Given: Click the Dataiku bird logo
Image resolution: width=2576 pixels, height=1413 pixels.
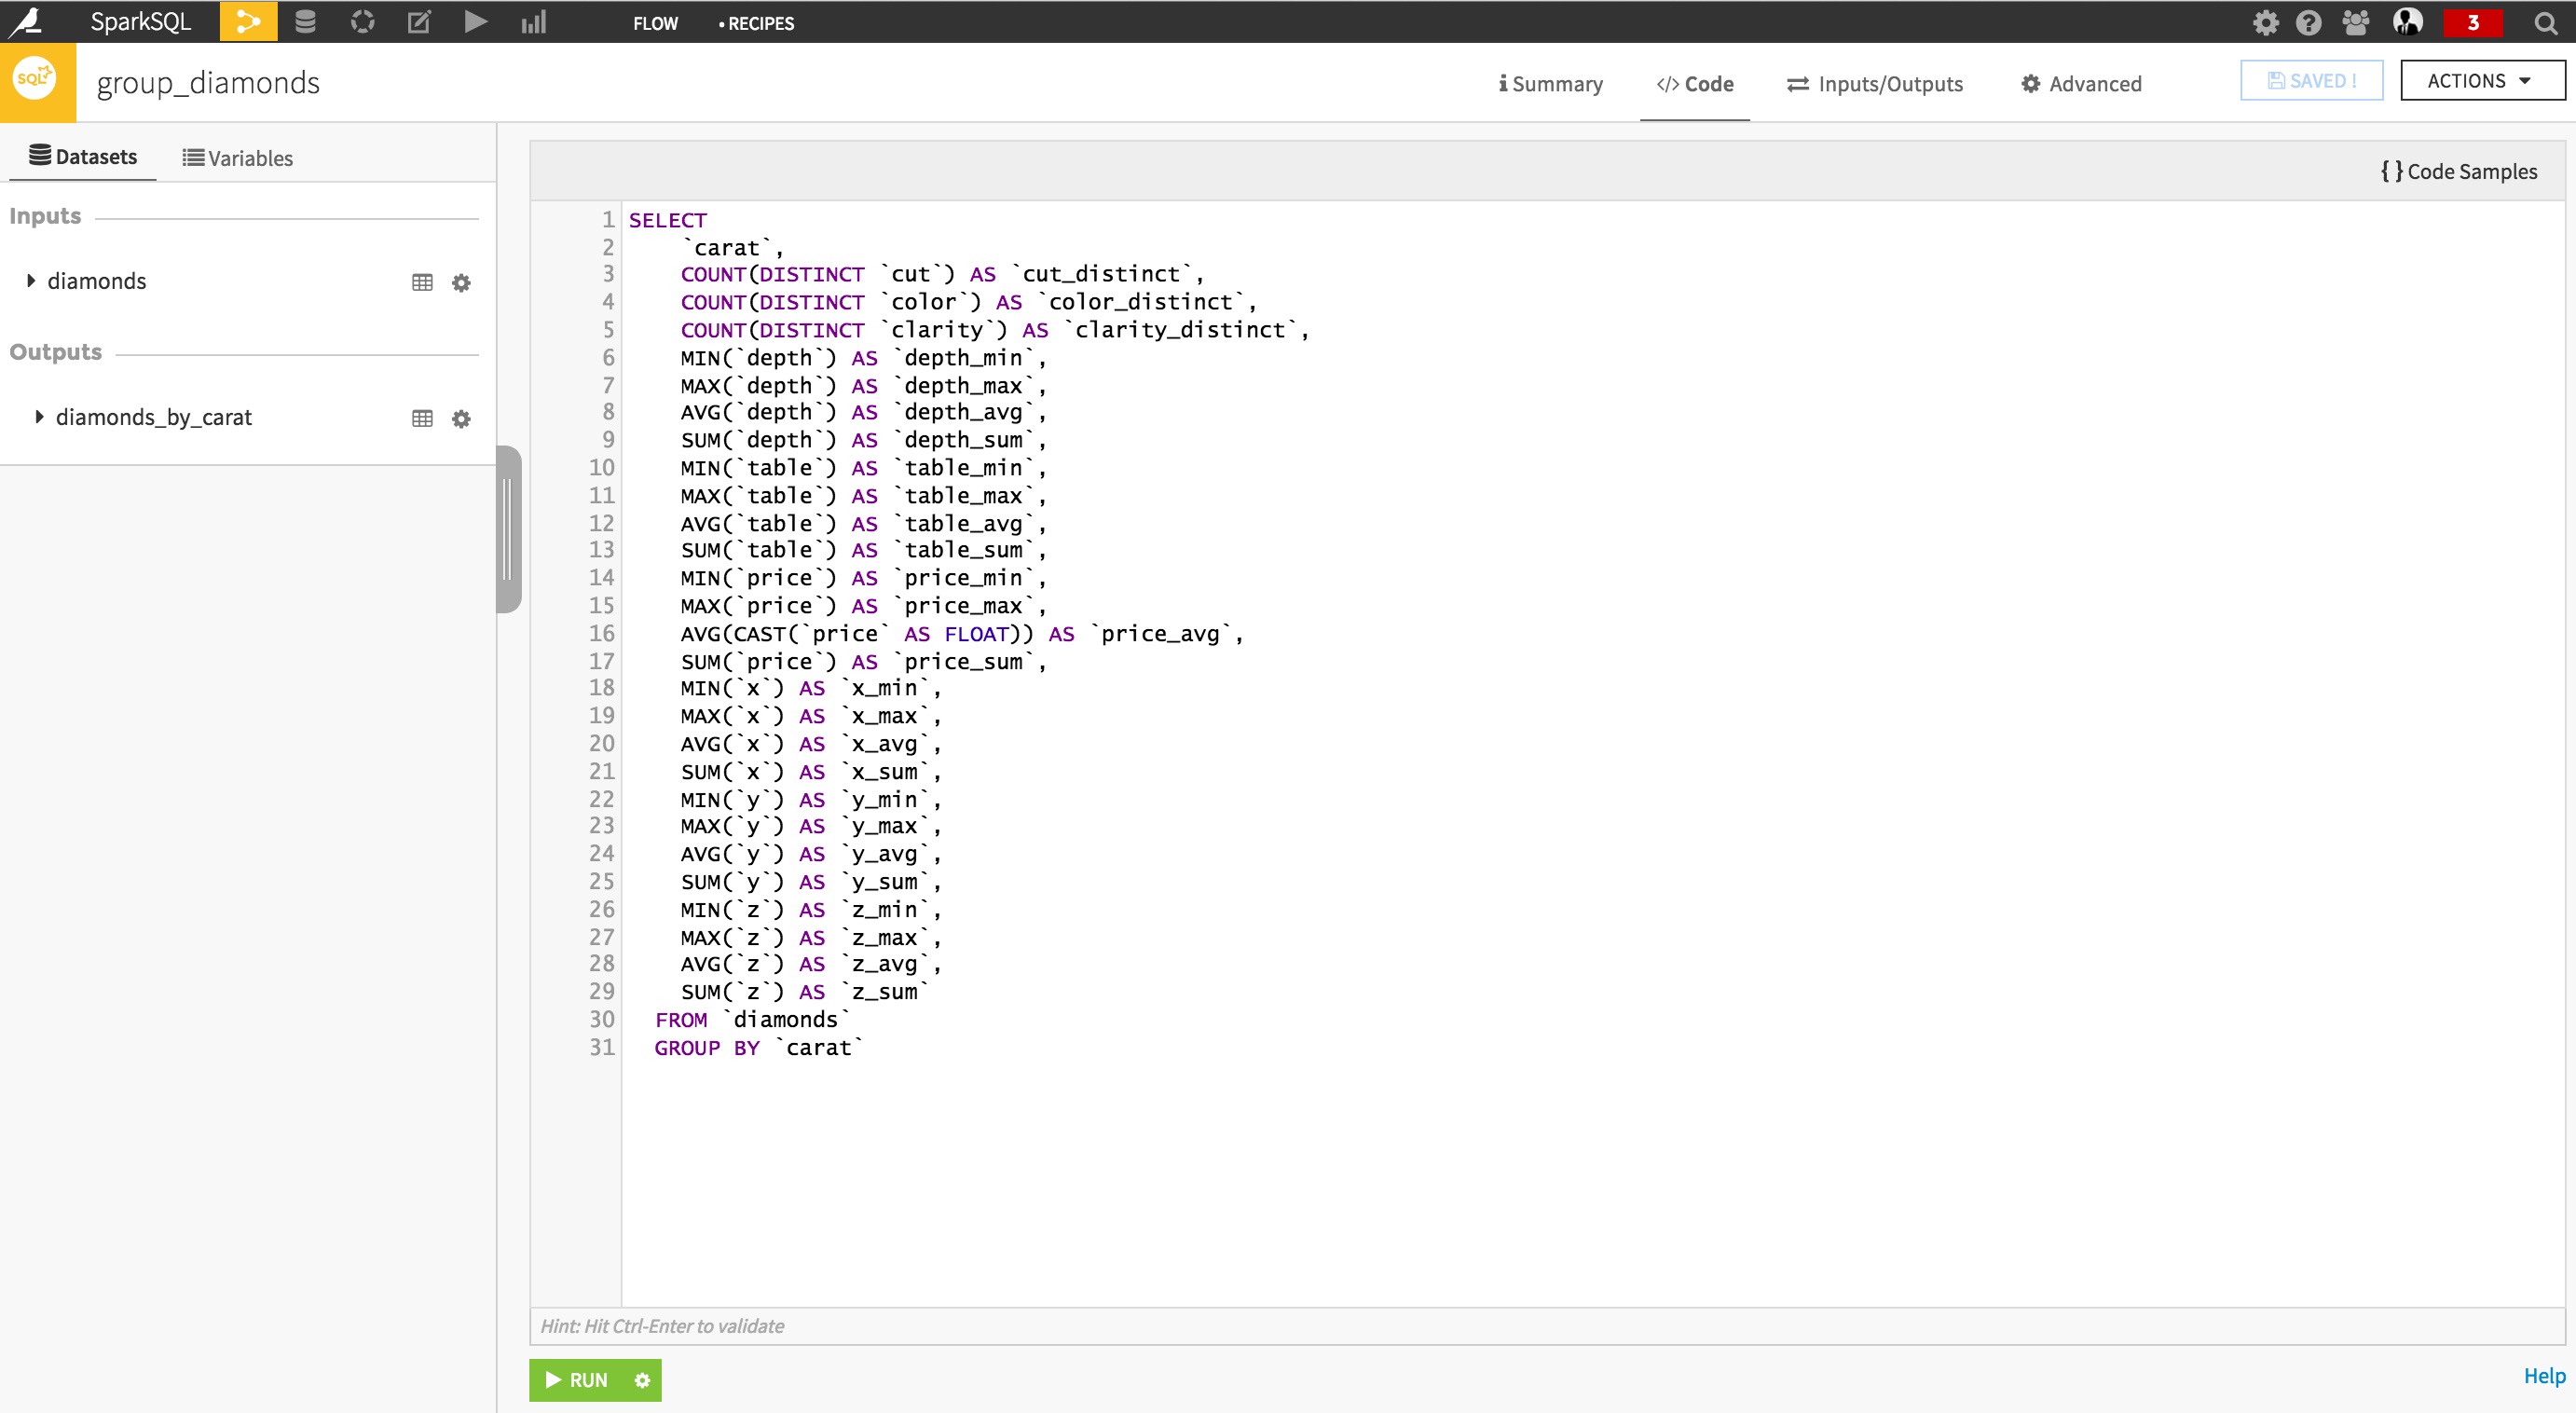Looking at the screenshot, I should (25, 22).
